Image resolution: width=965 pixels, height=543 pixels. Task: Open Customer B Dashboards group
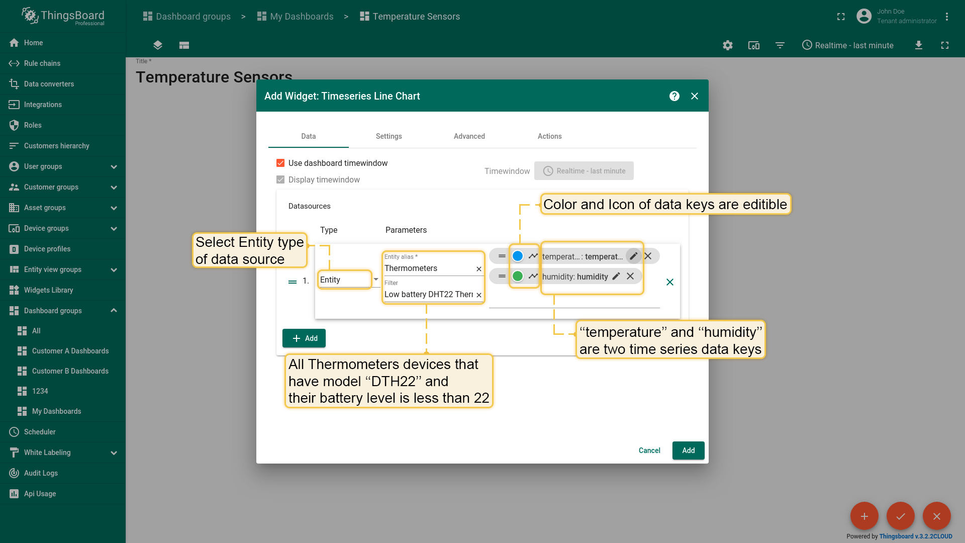point(63,371)
